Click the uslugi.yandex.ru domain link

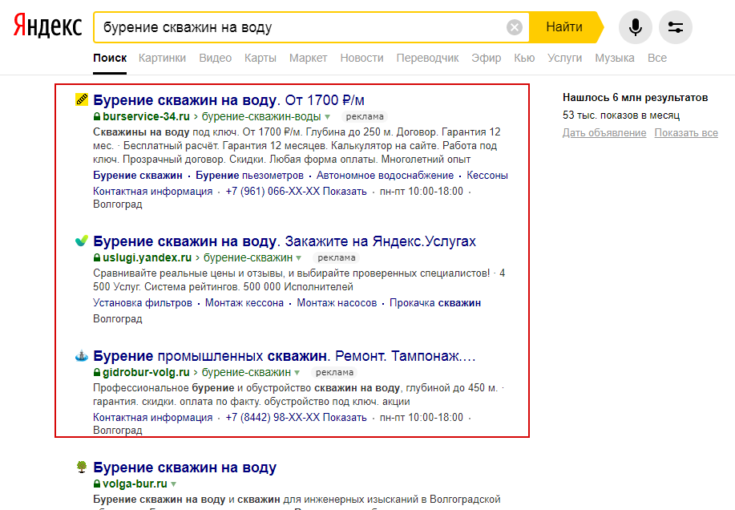pyautogui.click(x=147, y=257)
